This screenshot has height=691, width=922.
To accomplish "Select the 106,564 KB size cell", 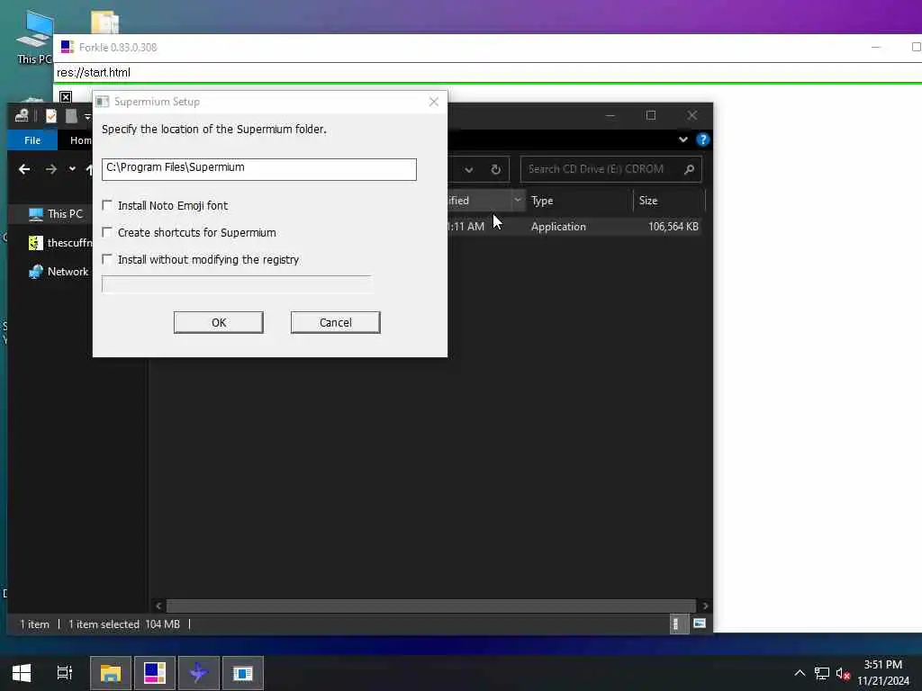I will pos(673,226).
